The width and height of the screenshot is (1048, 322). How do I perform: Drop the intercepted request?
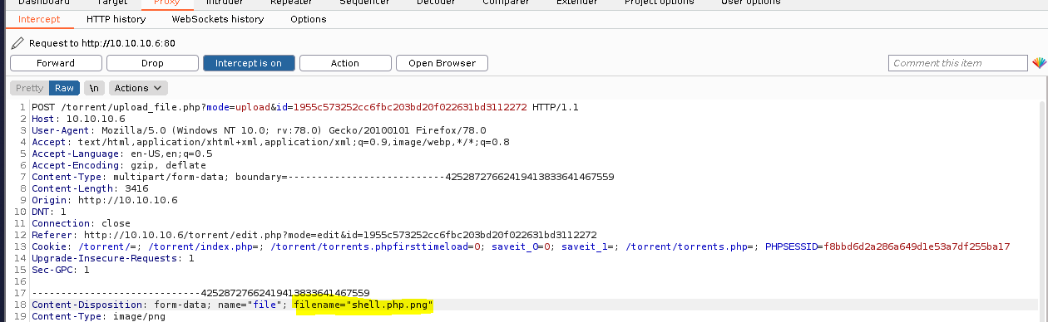152,63
